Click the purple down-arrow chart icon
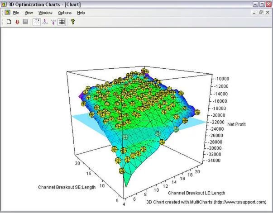This screenshot has width=273, height=213. pyautogui.click(x=53, y=22)
